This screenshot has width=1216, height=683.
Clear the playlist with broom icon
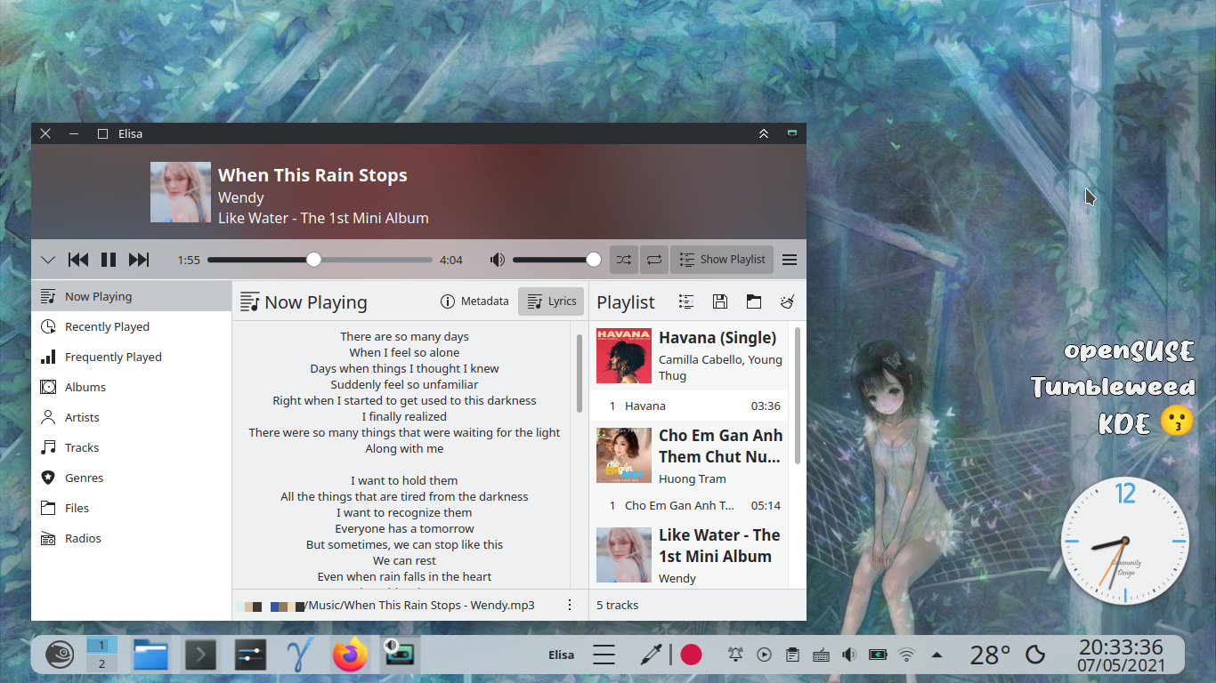(788, 301)
